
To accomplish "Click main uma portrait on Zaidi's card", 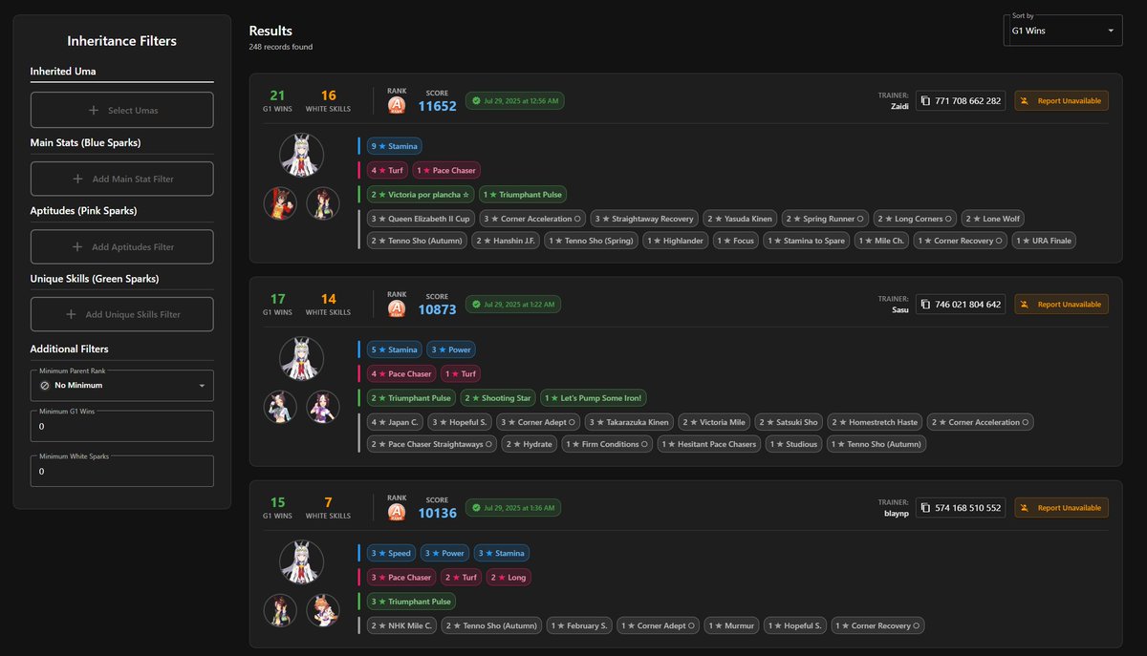I will pyautogui.click(x=301, y=155).
